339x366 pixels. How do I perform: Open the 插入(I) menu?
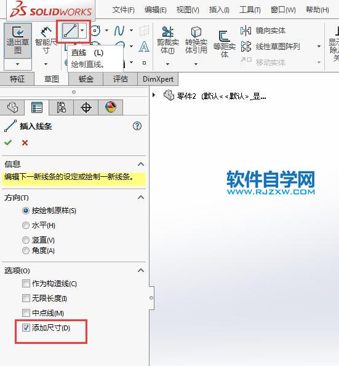219,10
